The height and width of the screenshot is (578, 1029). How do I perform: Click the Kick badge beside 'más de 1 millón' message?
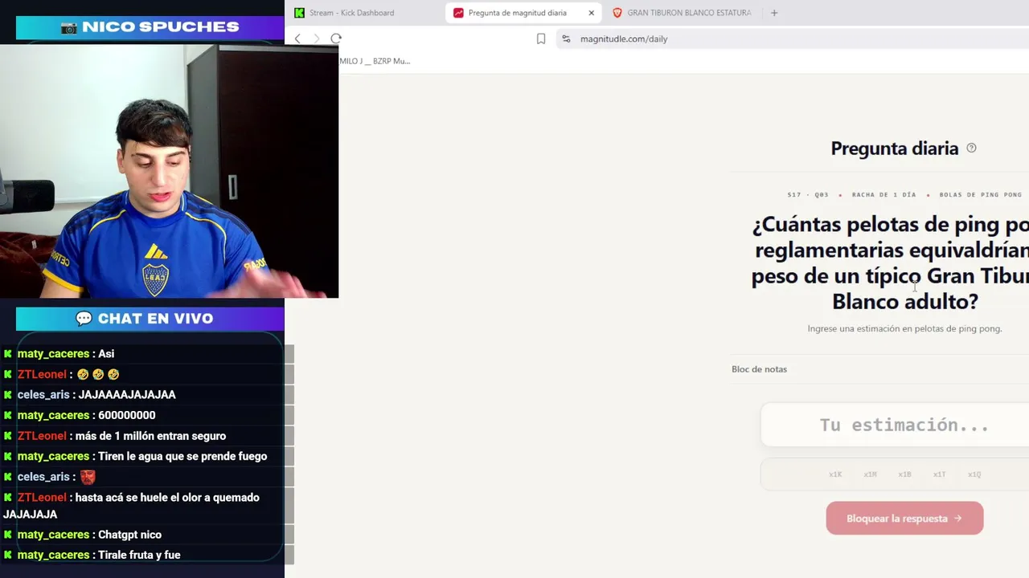point(8,436)
